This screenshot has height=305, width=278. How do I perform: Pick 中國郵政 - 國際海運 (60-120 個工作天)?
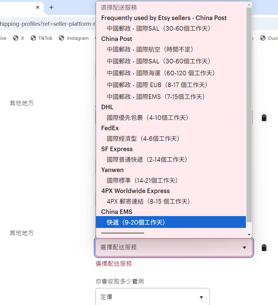(171, 73)
